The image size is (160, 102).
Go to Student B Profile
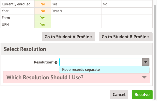click(125, 37)
